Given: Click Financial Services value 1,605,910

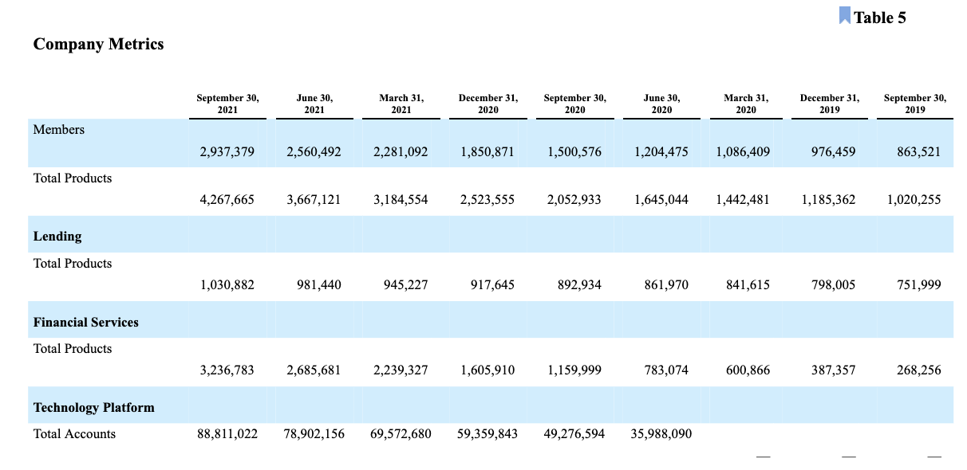Looking at the screenshot, I should [x=487, y=370].
